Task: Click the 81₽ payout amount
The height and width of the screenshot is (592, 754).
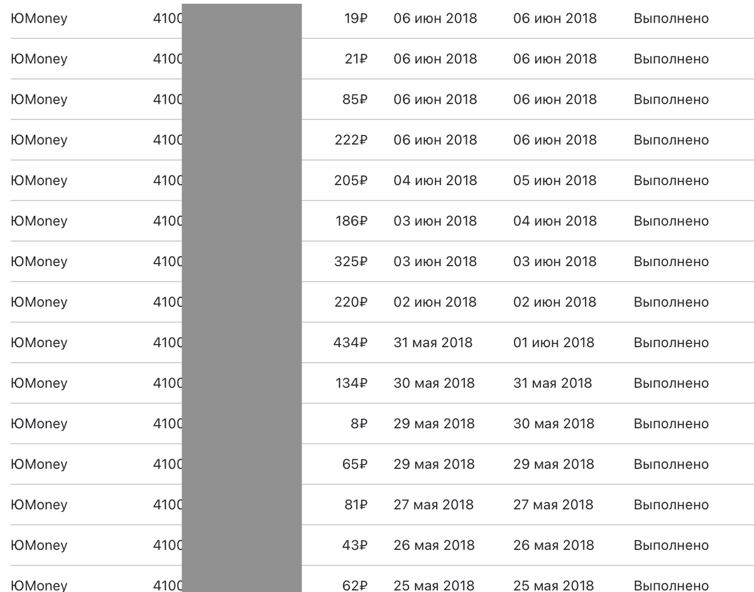Action: pyautogui.click(x=356, y=505)
